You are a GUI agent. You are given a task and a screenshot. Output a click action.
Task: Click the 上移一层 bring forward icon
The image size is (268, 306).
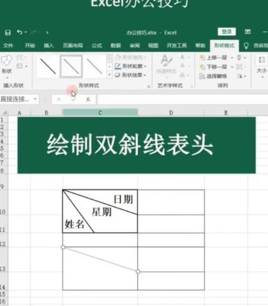pos(202,58)
